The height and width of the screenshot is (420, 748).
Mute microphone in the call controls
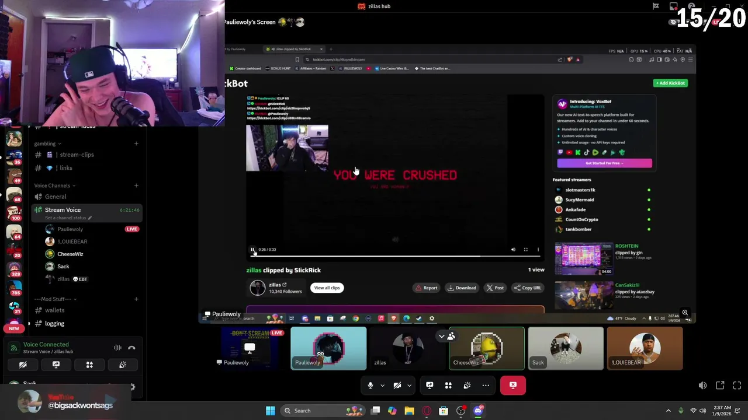point(370,385)
